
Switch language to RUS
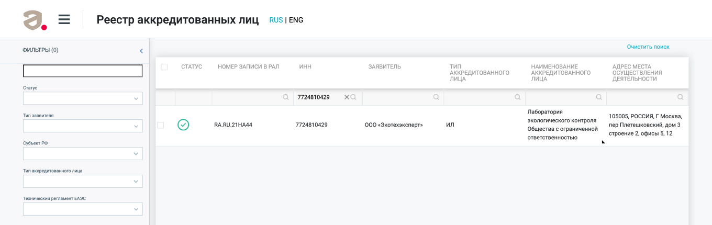coord(276,20)
